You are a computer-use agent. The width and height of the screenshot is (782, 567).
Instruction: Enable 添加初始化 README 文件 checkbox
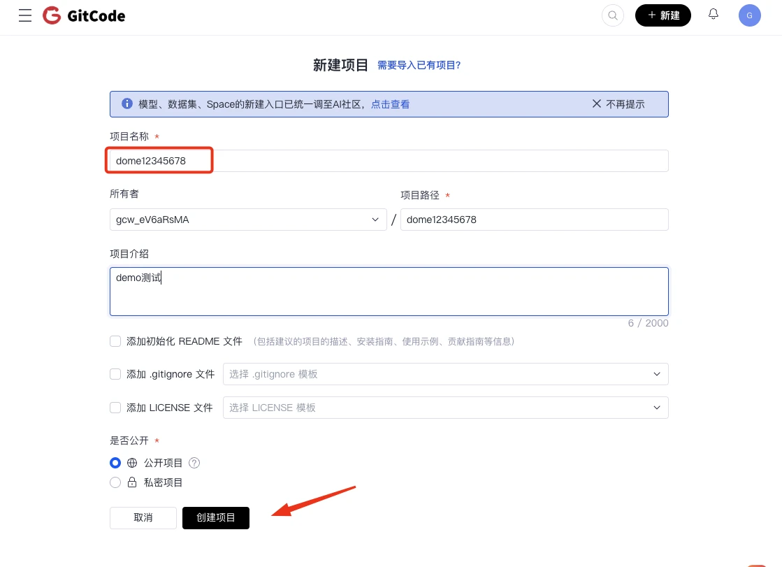tap(115, 341)
